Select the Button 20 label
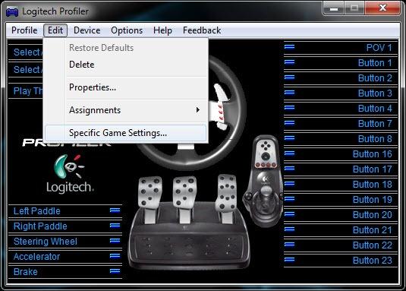Viewport: 406px width, 291px height. point(373,215)
